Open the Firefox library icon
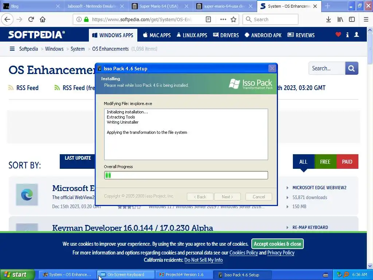Screen dimensions: 373x280 pyautogui.click(x=340, y=19)
